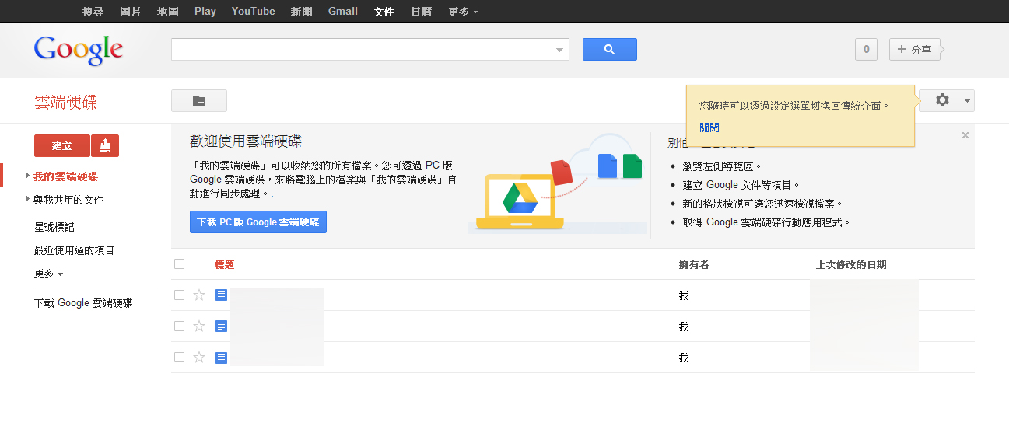Click 下載 PC 版 Google 雲端硬碟 button

[258, 221]
